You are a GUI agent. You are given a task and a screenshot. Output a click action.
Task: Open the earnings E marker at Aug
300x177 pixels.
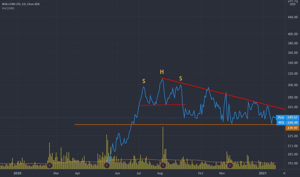163,165
